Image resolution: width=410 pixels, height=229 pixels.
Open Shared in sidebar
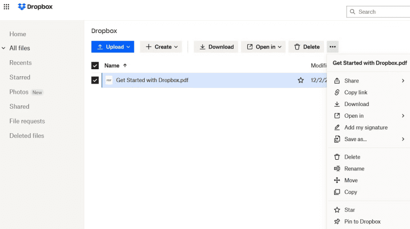(x=19, y=107)
